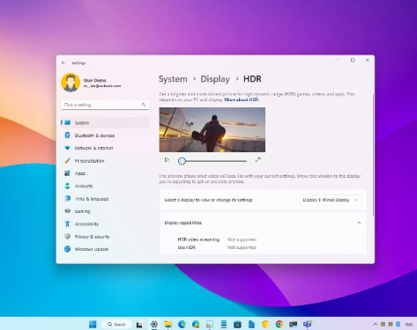
Task: Open Microsoft Teams from the taskbar
Action: tap(307, 324)
